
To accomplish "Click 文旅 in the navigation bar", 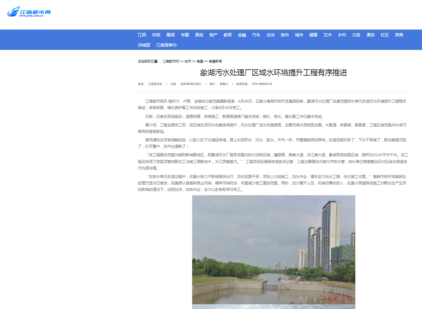I will point(356,35).
